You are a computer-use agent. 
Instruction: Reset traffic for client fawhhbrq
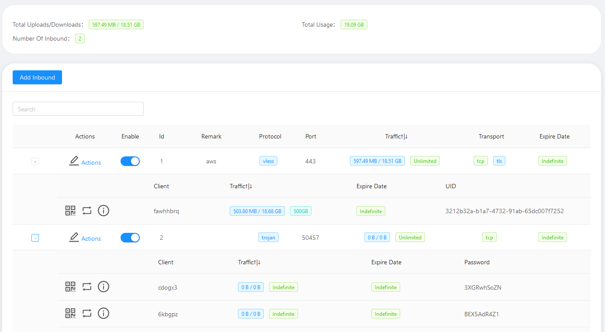point(87,211)
